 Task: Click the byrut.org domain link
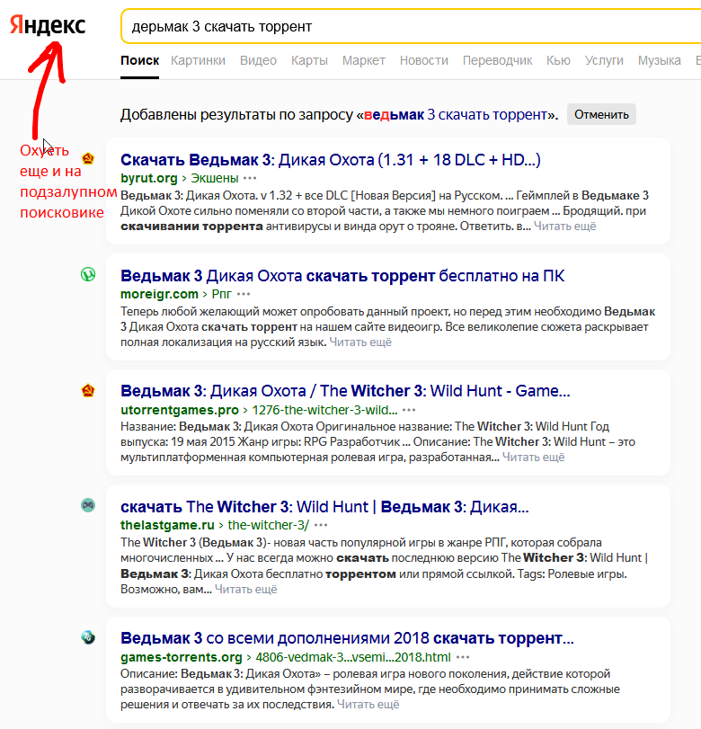[149, 178]
